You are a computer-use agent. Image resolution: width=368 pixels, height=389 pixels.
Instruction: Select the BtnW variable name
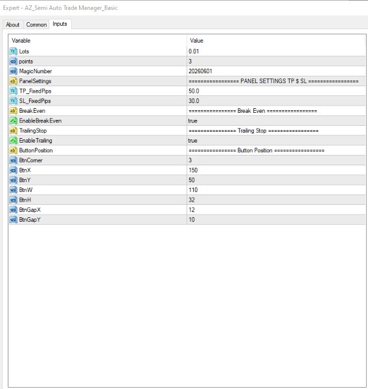pyautogui.click(x=26, y=190)
